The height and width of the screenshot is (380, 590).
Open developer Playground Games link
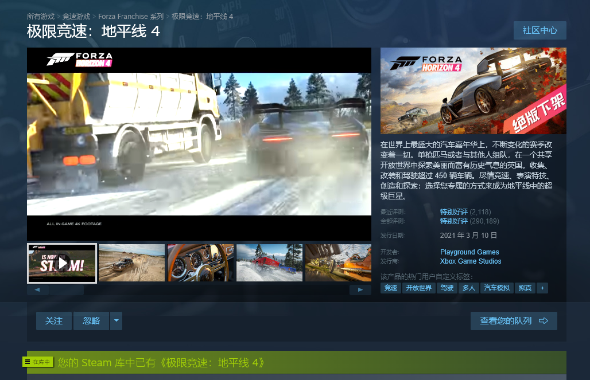pyautogui.click(x=469, y=252)
